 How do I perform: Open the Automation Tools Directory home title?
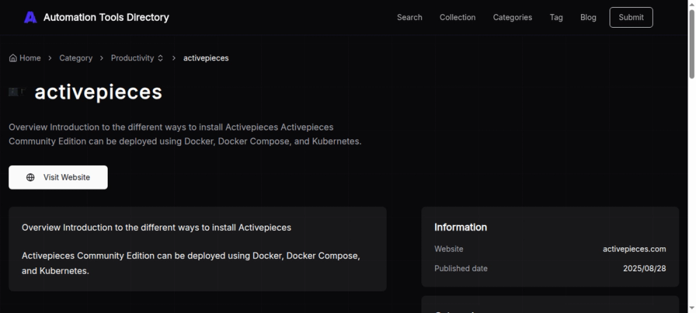[106, 17]
